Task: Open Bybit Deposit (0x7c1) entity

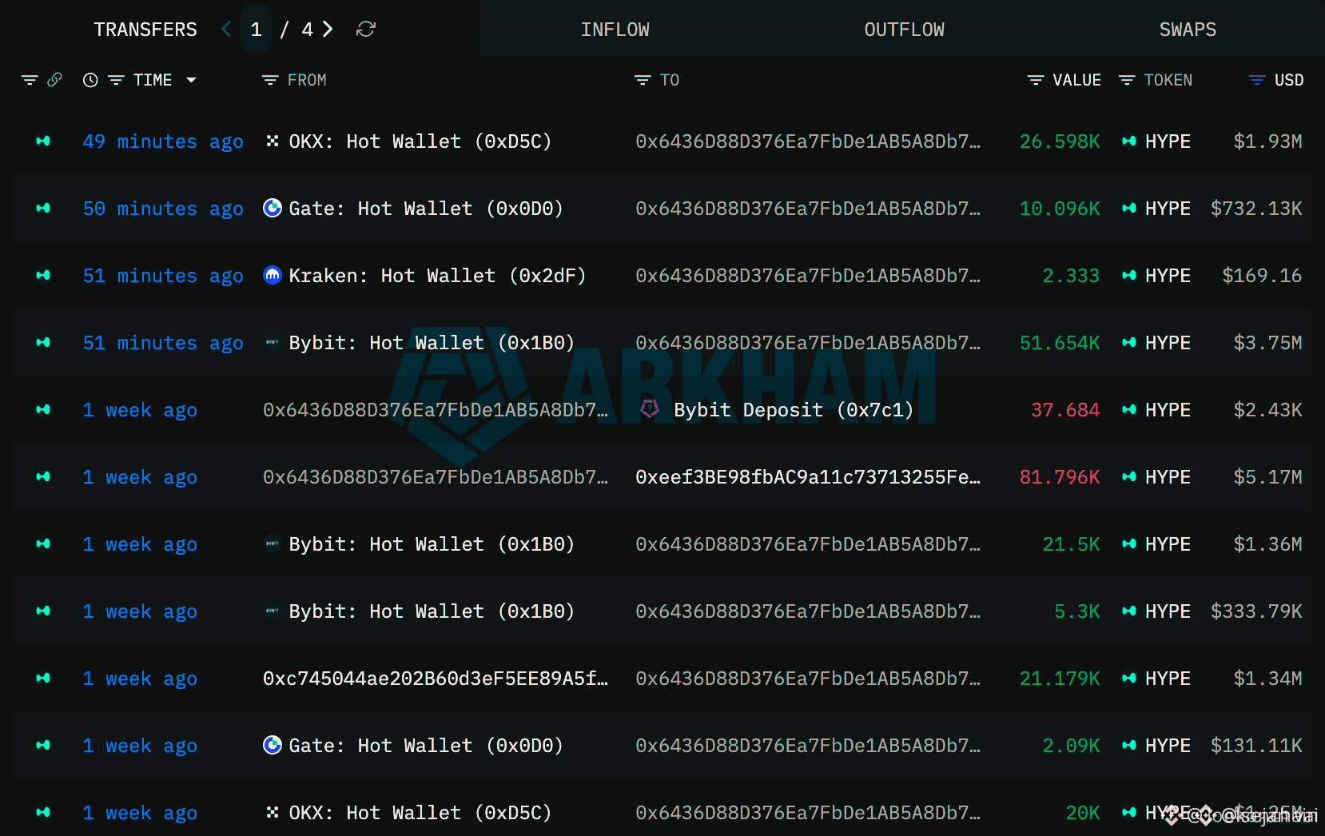Action: tap(794, 410)
